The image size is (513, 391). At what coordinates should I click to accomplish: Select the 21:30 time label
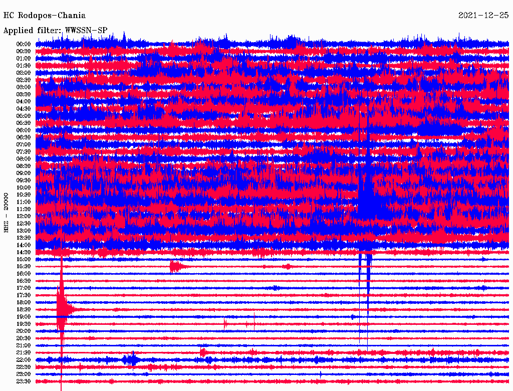tap(24, 352)
